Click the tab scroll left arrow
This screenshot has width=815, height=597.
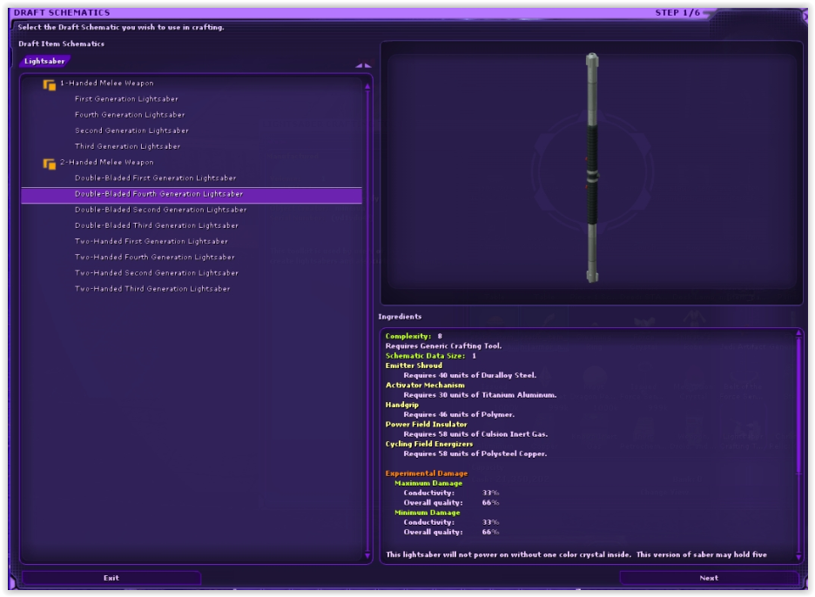359,65
